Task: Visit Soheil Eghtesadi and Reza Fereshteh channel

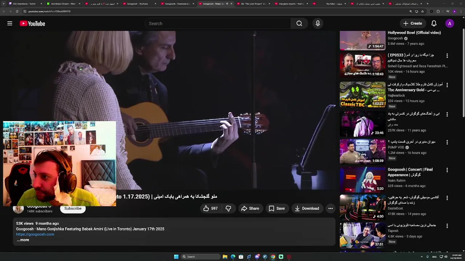Action: point(418,66)
